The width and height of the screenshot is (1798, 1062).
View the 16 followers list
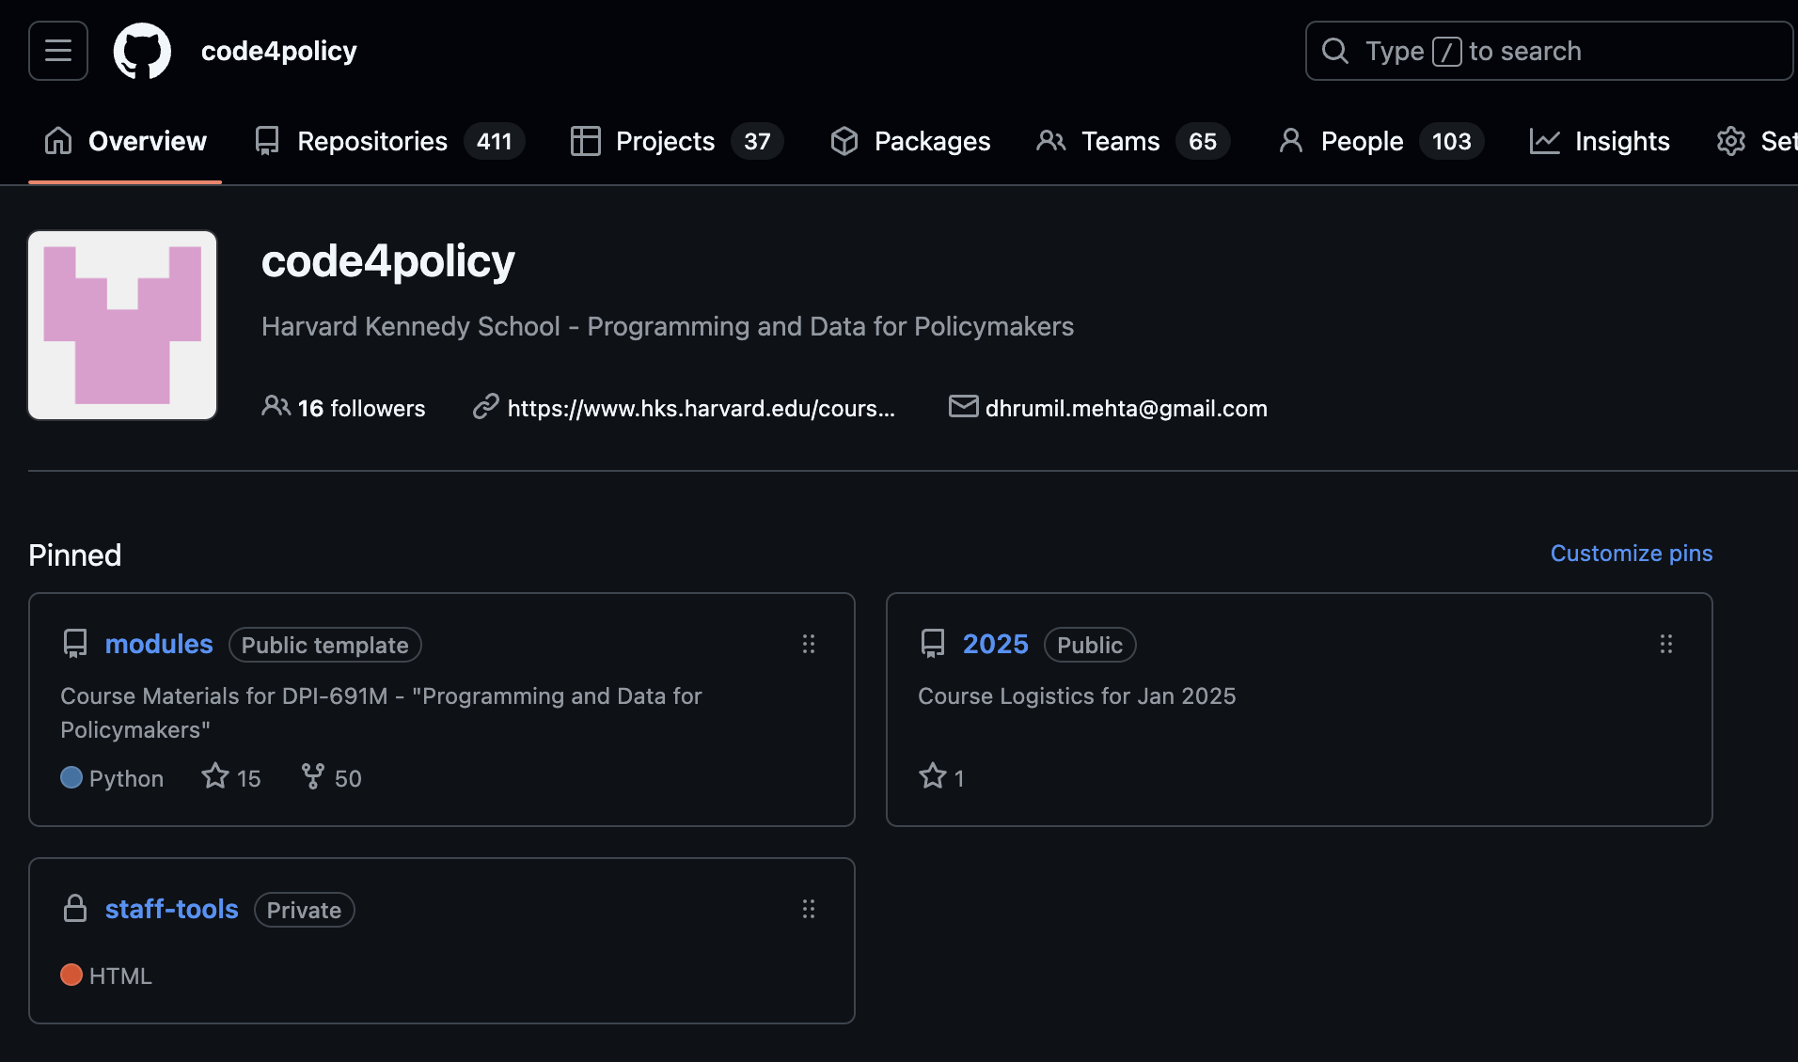click(361, 408)
